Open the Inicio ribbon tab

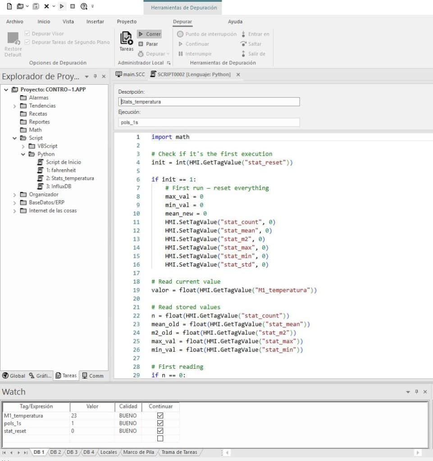(44, 22)
